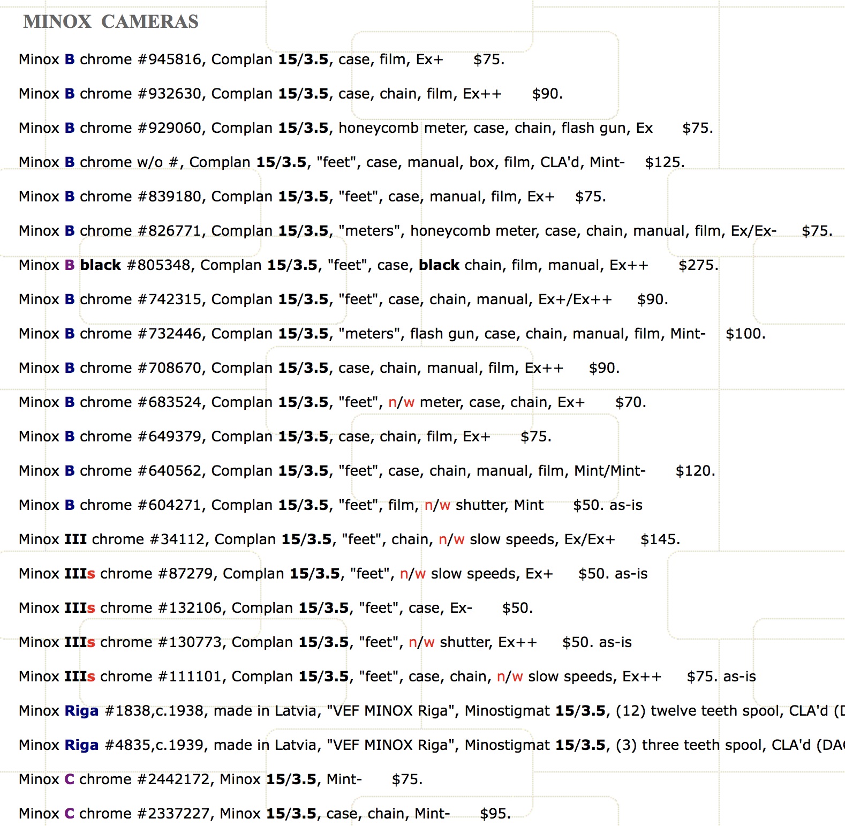The image size is (845, 826).
Task: Click serial number #732446 in the flash gun listing
Action: [171, 334]
